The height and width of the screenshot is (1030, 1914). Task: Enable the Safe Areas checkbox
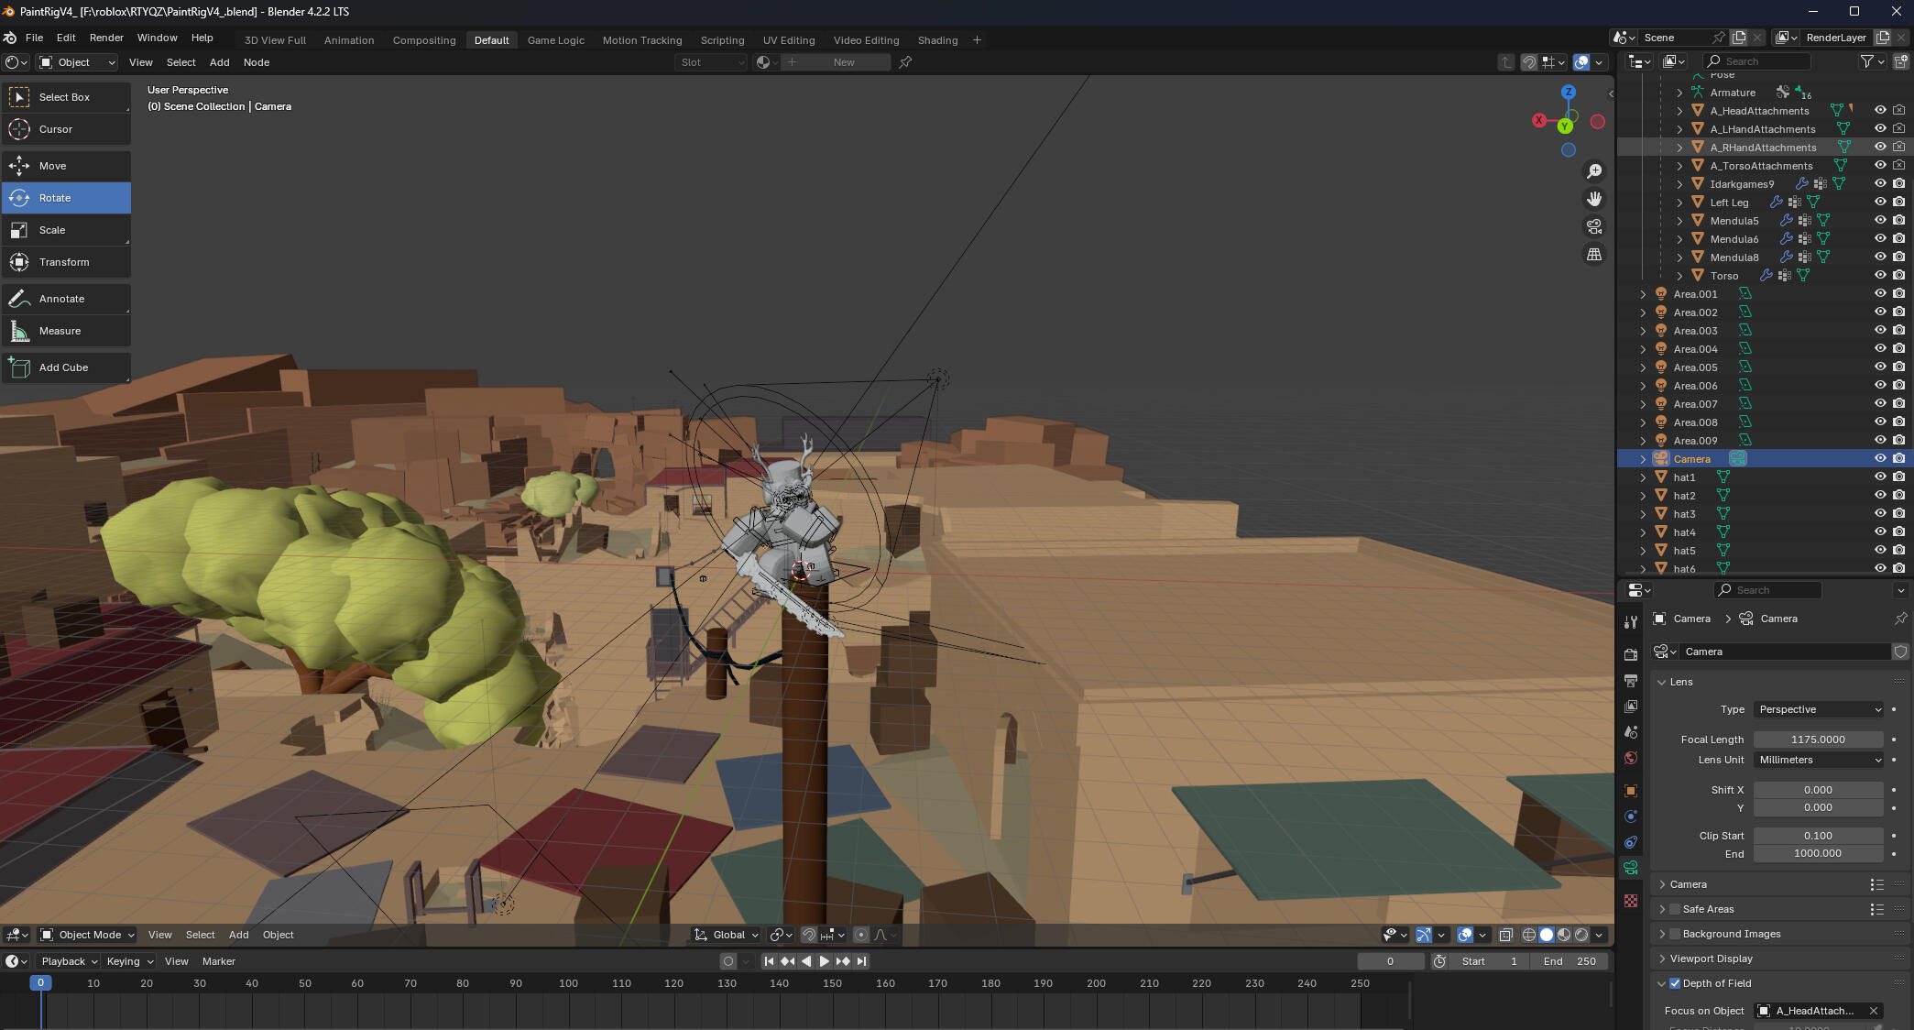point(1675,909)
